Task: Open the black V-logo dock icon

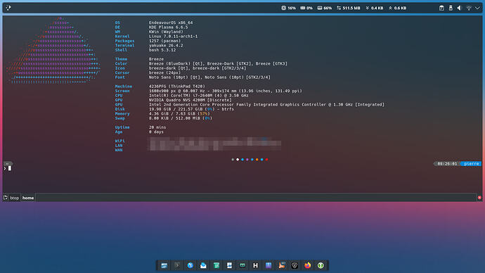Action: pyautogui.click(x=295, y=265)
